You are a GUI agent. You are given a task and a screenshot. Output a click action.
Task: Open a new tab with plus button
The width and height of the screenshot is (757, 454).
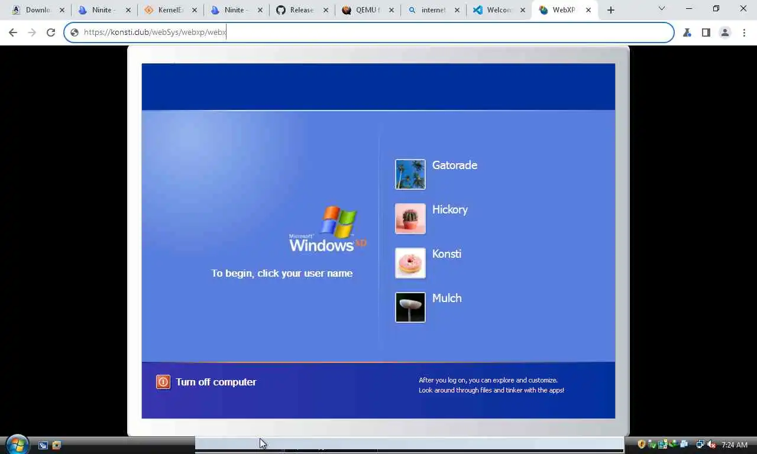[611, 10]
